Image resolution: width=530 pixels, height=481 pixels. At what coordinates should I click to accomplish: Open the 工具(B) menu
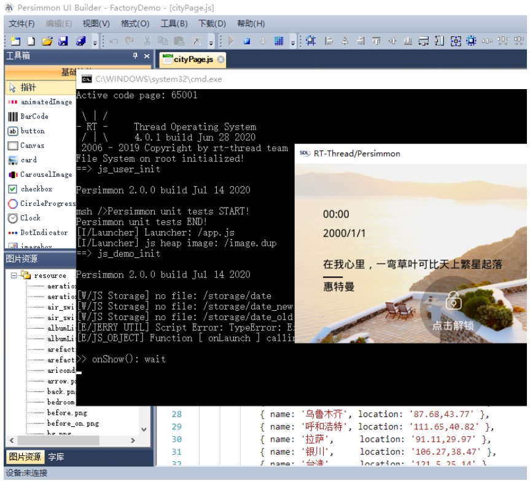pos(174,24)
